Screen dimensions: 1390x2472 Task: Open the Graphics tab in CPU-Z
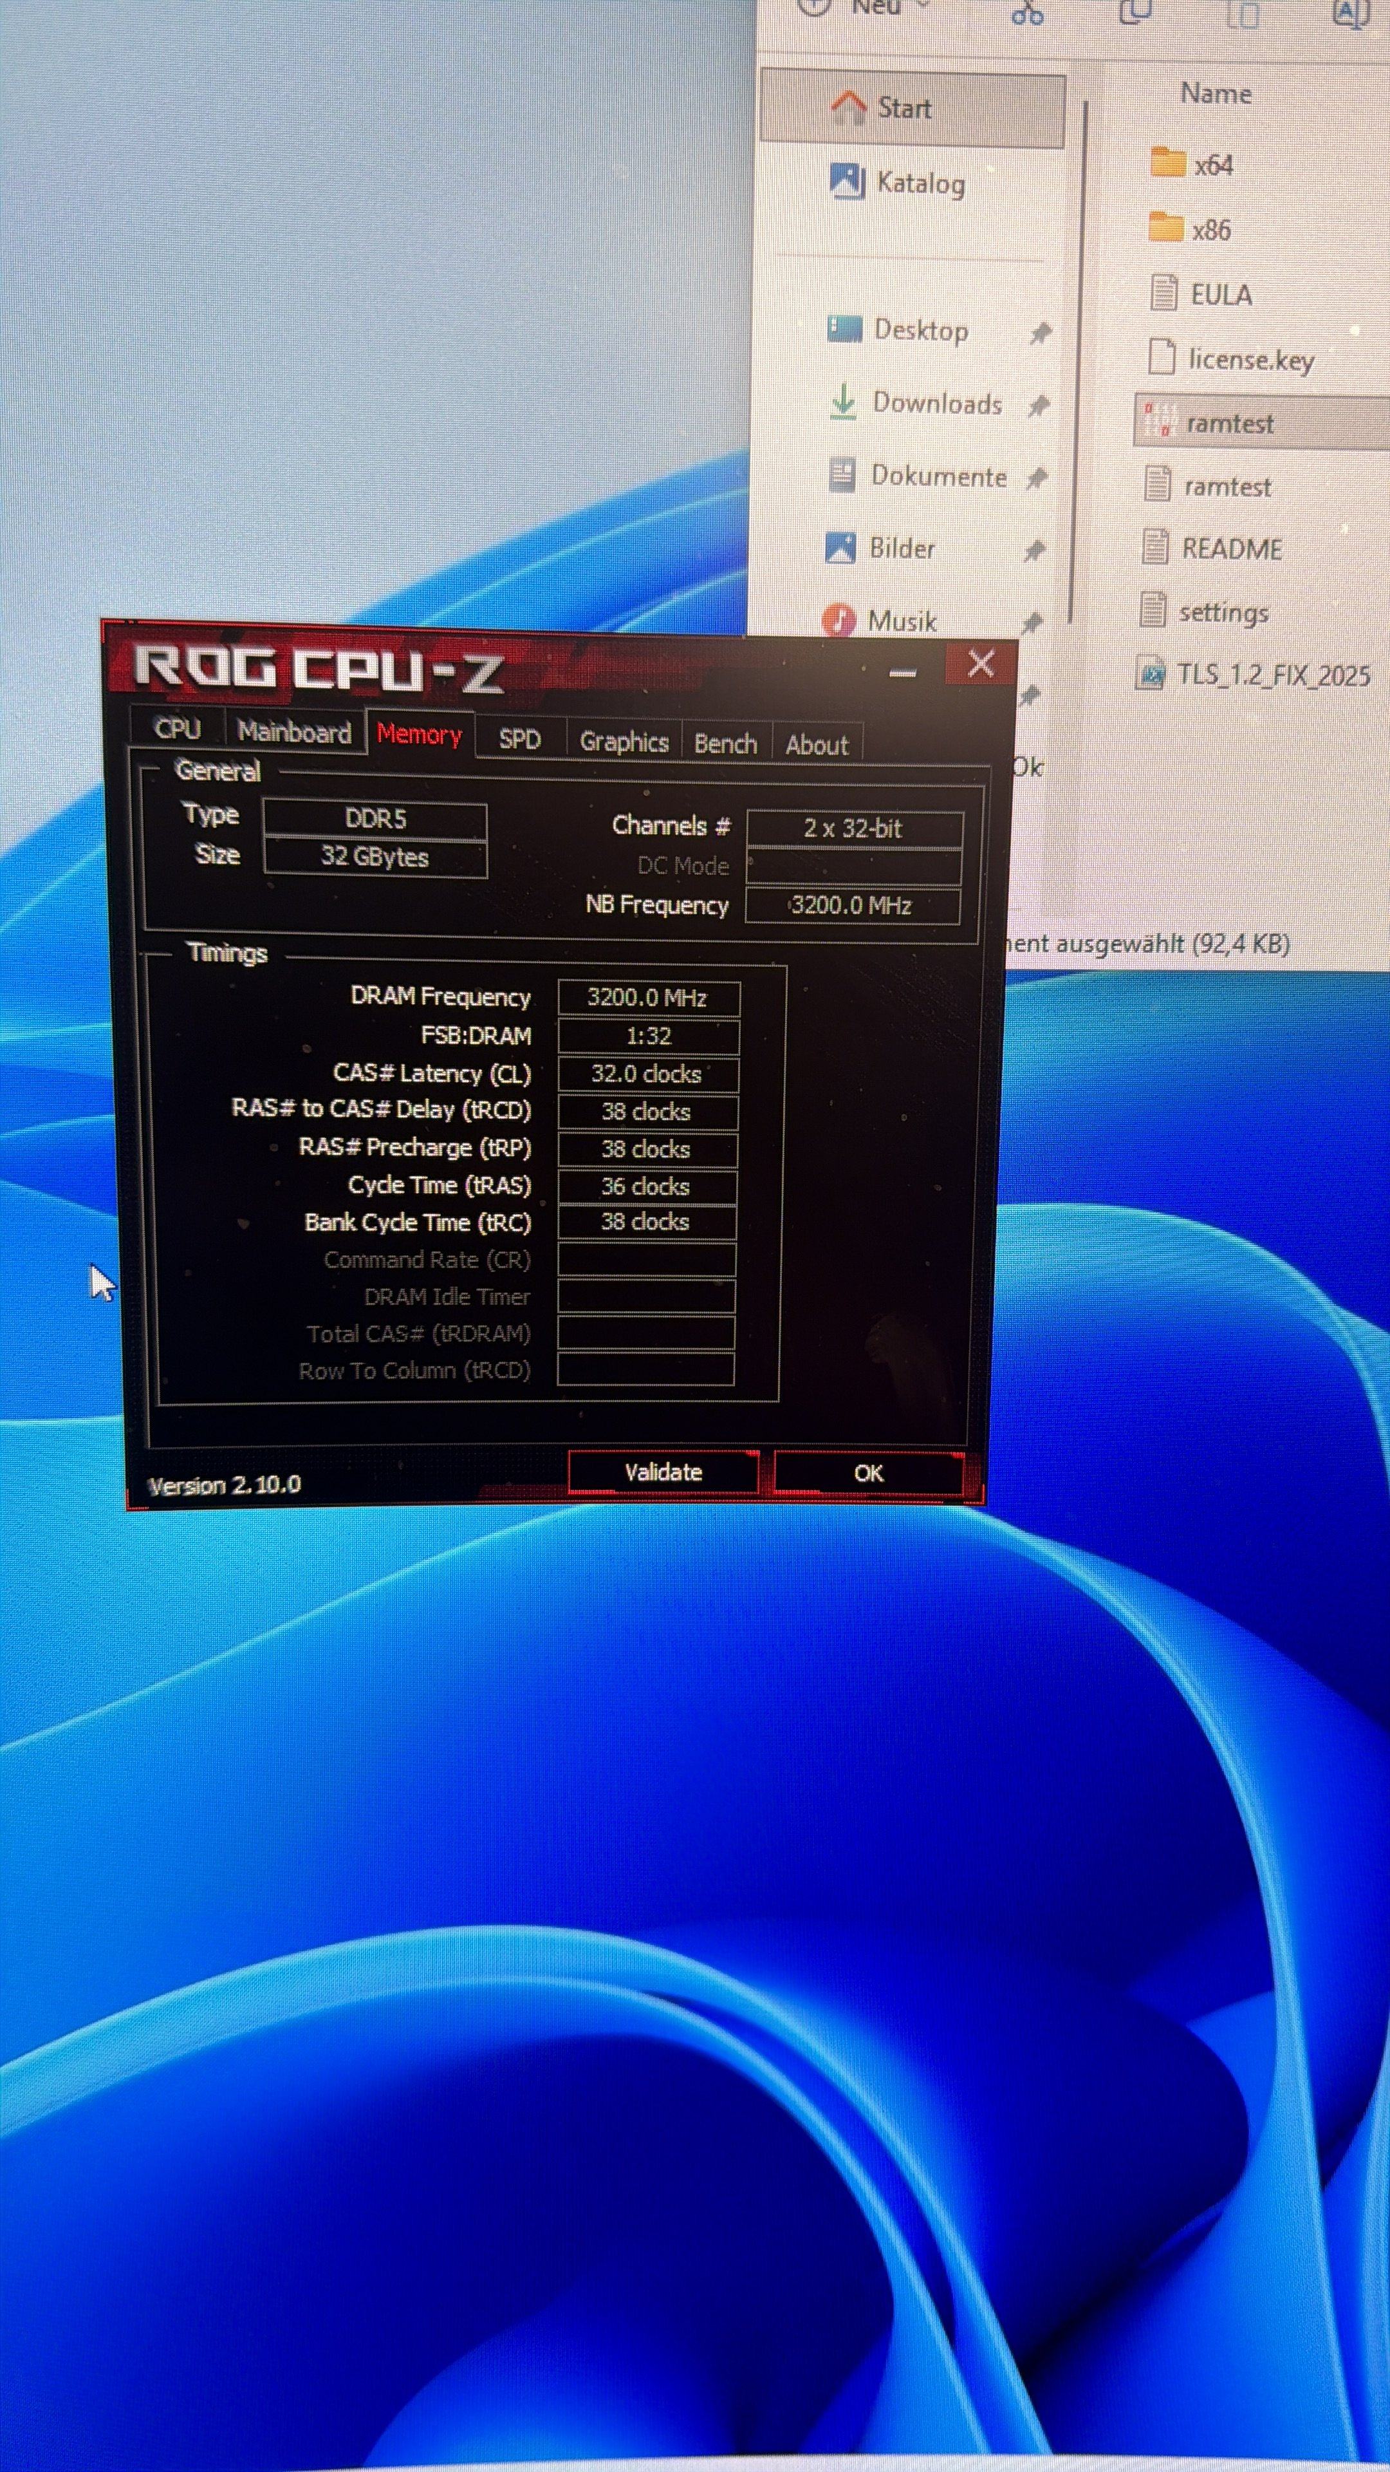624,742
